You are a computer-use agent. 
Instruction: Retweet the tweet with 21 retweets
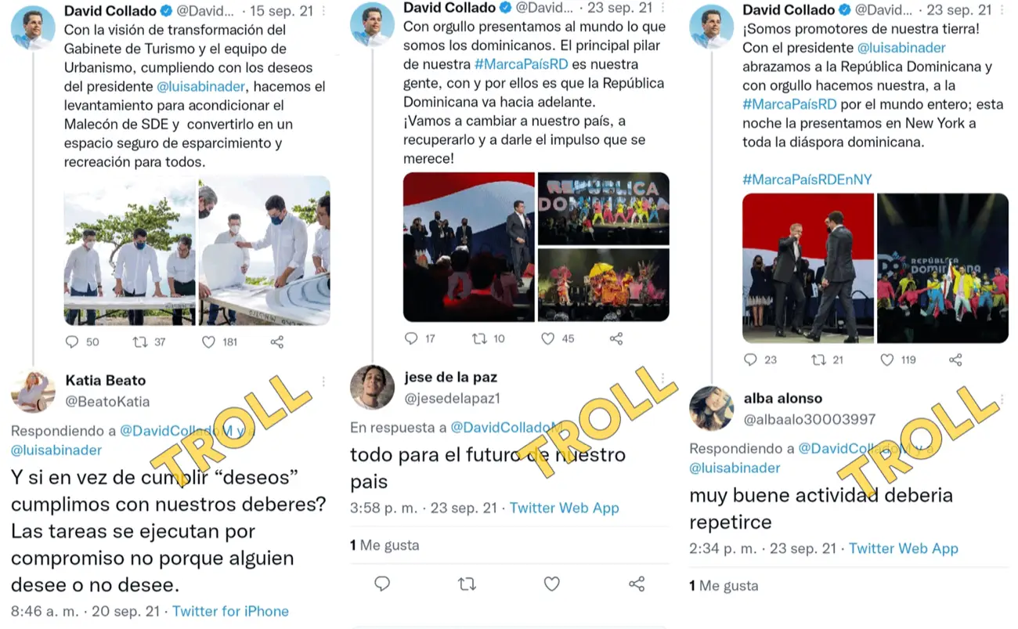tap(819, 360)
